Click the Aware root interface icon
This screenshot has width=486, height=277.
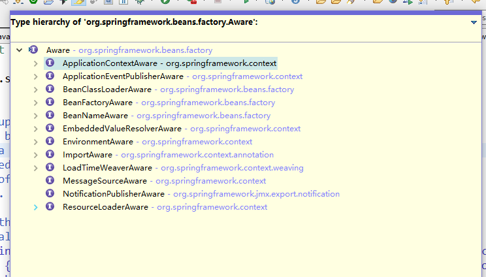[x=33, y=50]
